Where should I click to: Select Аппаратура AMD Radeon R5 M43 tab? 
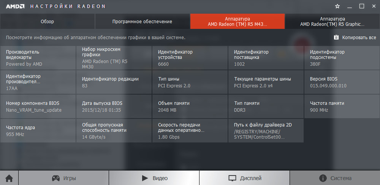pos(237,22)
